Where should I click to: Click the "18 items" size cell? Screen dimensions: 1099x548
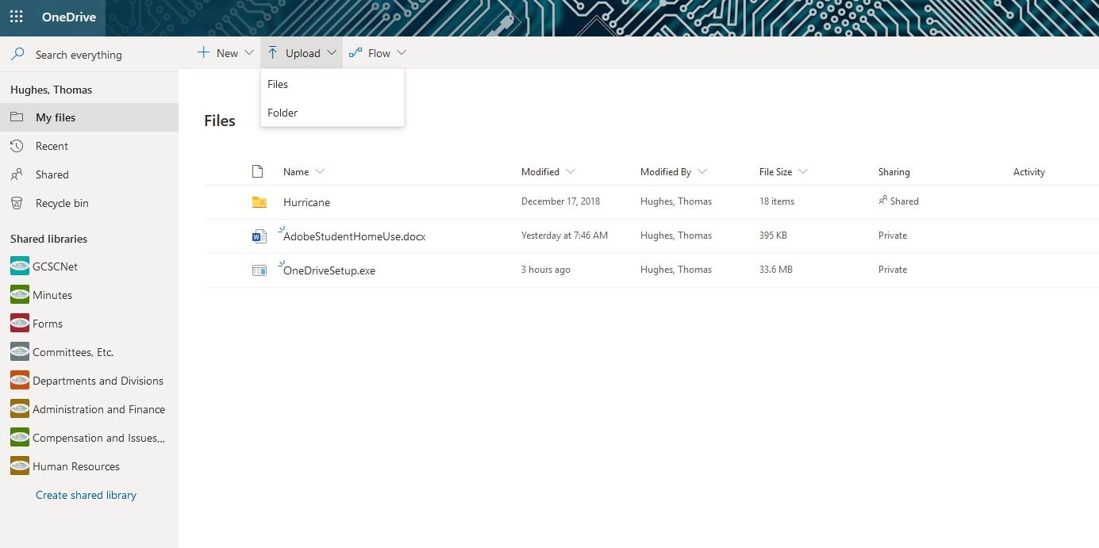click(777, 201)
